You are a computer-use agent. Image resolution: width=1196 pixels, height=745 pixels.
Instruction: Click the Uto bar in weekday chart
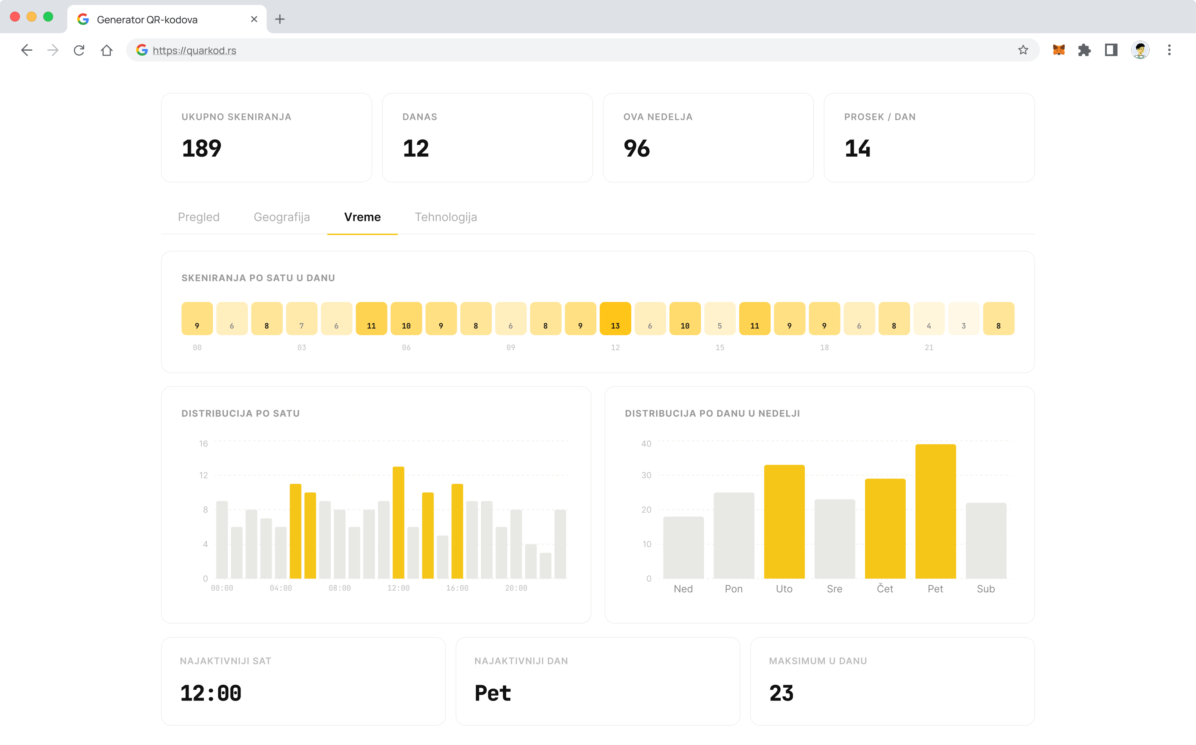[784, 522]
